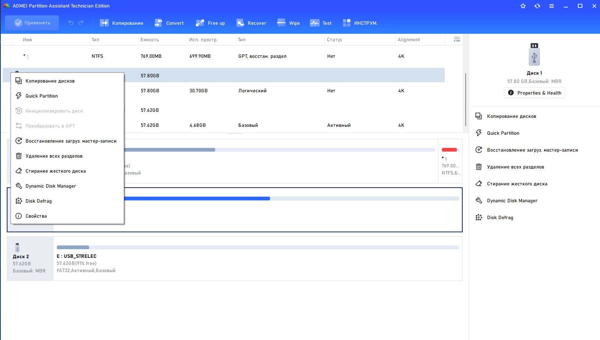Select the NTFS 769.00MB recovery partition row
This screenshot has height=340, width=600.
click(224, 56)
